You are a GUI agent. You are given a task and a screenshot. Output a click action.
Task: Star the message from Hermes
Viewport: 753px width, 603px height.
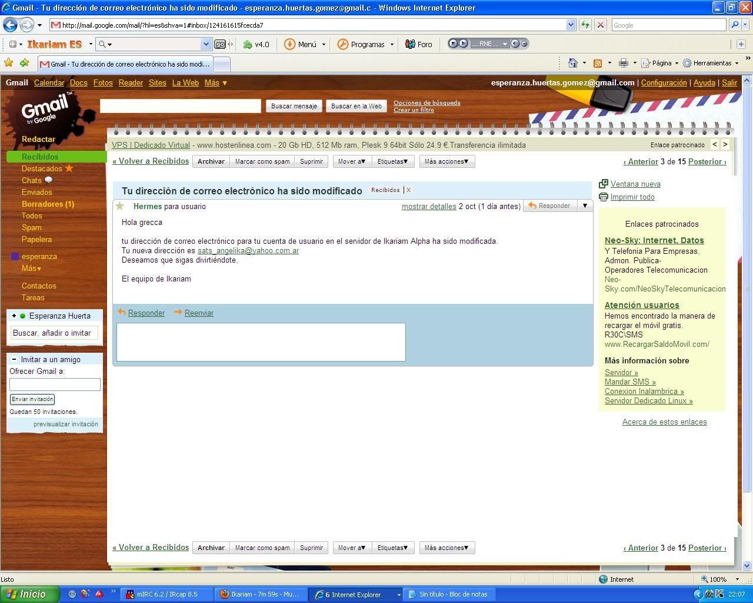120,206
